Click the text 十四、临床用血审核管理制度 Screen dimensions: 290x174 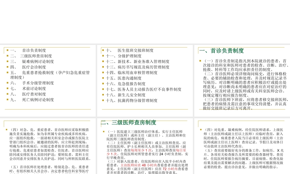click(x=131, y=73)
